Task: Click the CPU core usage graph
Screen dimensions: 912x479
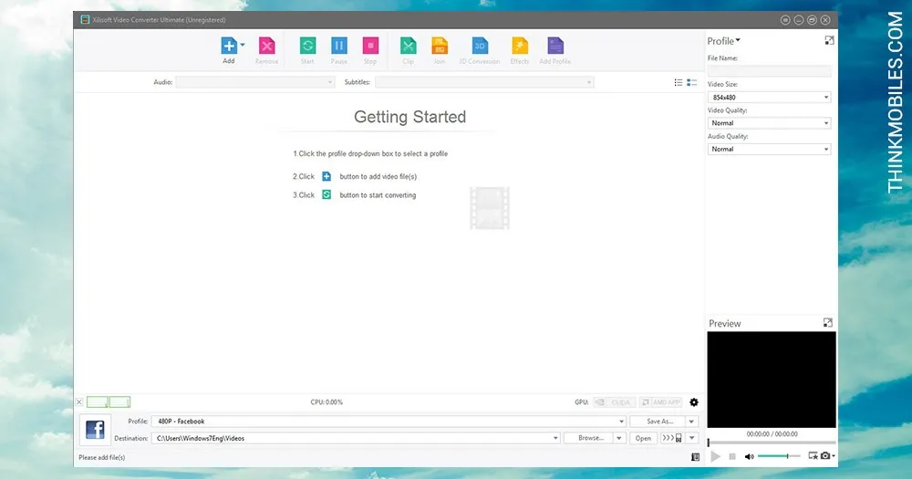Action: 109,402
